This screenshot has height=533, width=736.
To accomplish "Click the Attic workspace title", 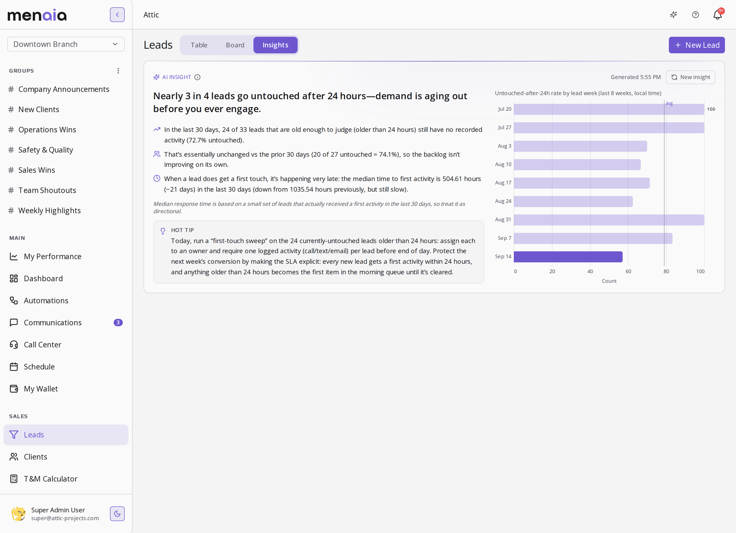I will point(151,15).
